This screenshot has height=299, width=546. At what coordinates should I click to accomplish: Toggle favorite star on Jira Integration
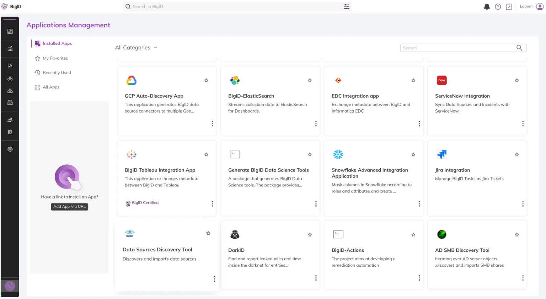517,154
